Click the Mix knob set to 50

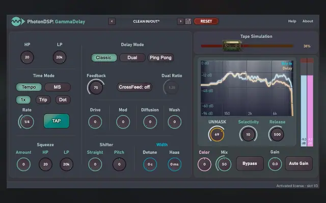tap(224, 164)
